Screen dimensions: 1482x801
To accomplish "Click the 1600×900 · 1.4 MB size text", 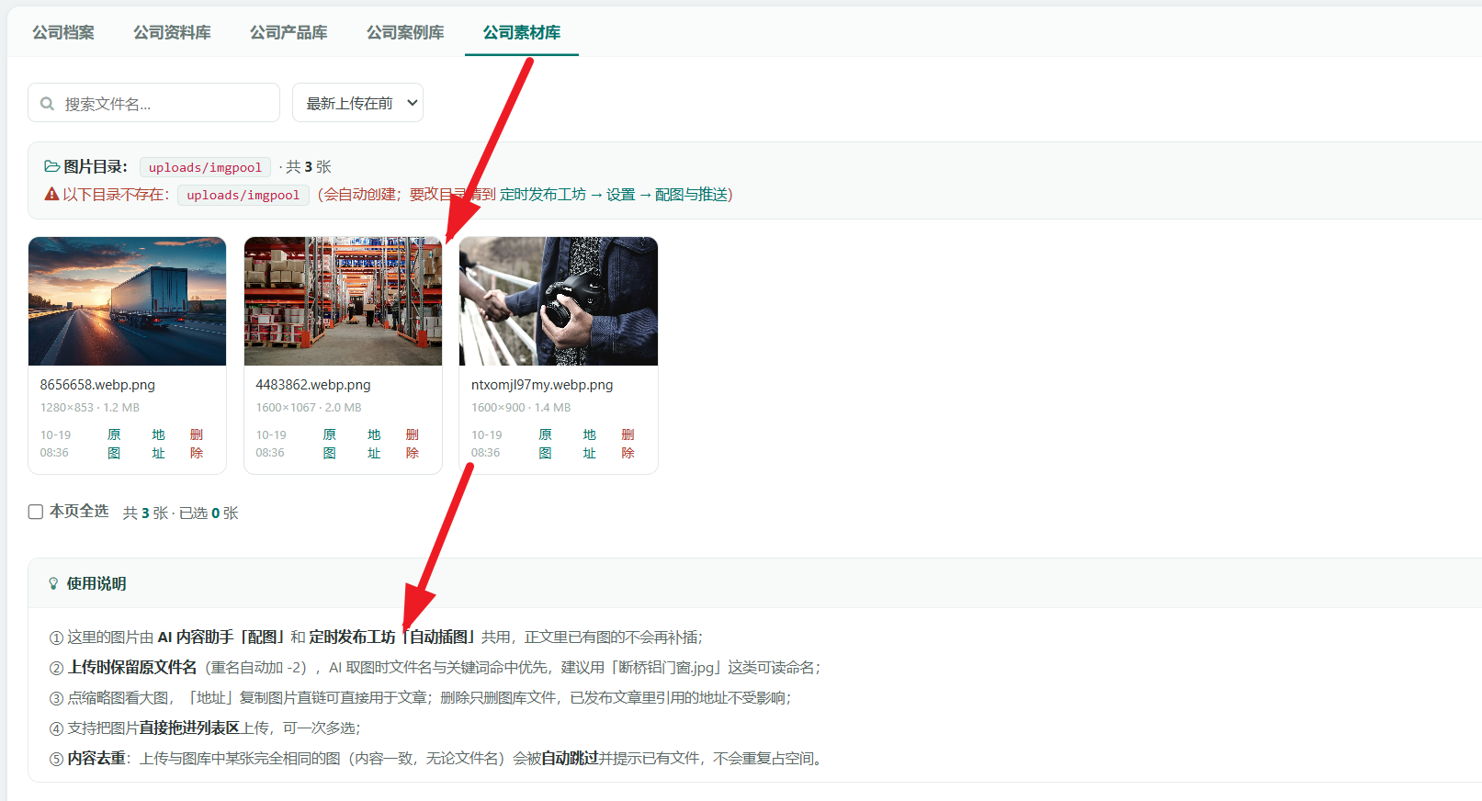I will tap(521, 408).
